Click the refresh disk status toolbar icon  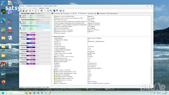(x=21, y=11)
